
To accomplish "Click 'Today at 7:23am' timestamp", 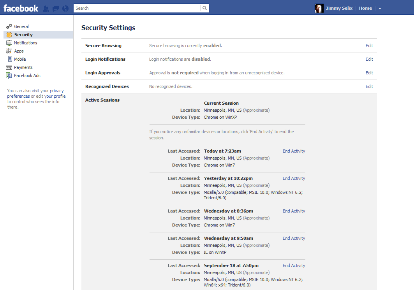I will [222, 151].
